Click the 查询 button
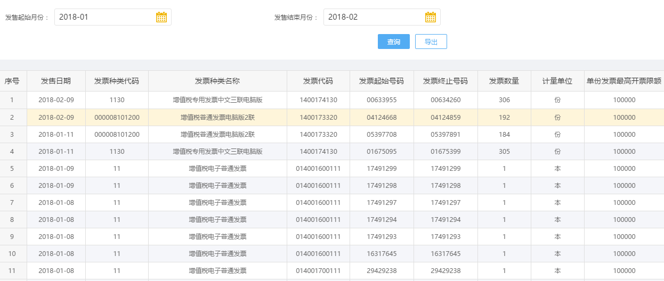Viewport: 664px width, 281px height. [x=394, y=42]
